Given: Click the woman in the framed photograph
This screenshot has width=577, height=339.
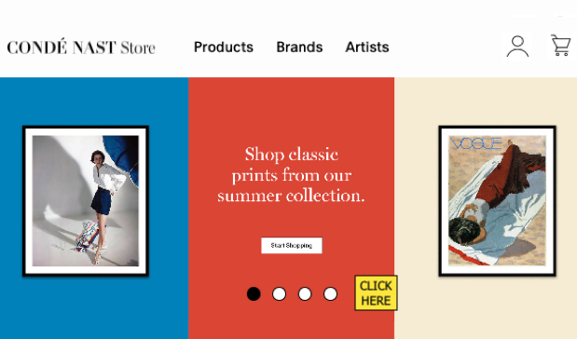Looking at the screenshot, I should pos(105,206).
